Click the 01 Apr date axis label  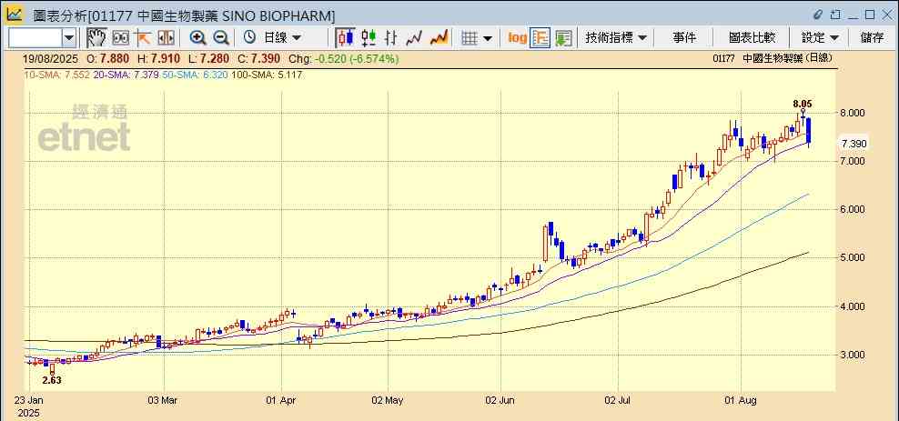(281, 400)
